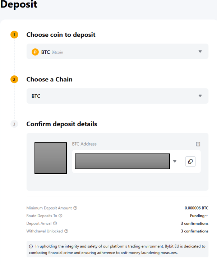Click the step 2 number badge
Viewport: 217px width, 265px height.
14,79
